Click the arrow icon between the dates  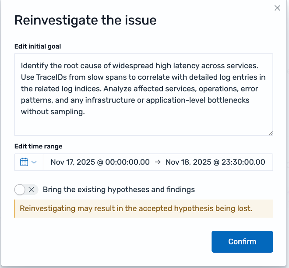click(158, 162)
